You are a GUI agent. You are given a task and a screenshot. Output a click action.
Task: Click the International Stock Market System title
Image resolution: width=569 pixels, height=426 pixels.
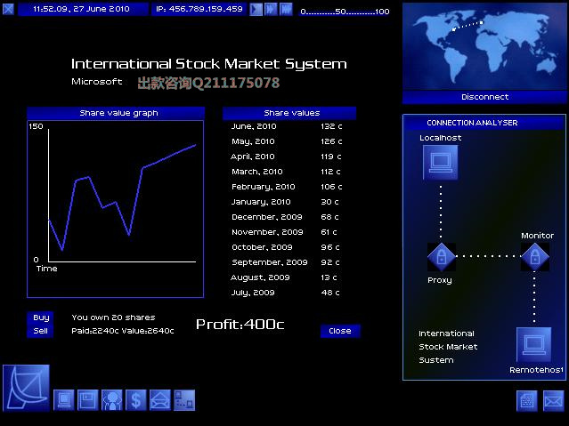pyautogui.click(x=209, y=64)
